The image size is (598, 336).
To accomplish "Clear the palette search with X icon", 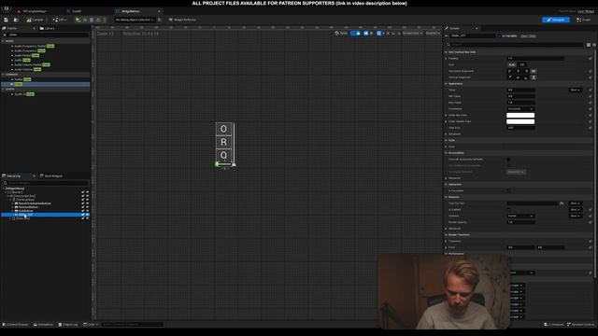I will pyautogui.click(x=5, y=35).
